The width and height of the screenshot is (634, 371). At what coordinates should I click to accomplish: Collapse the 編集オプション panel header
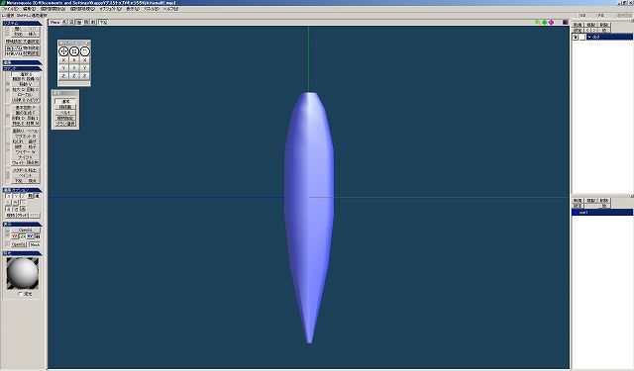22,190
